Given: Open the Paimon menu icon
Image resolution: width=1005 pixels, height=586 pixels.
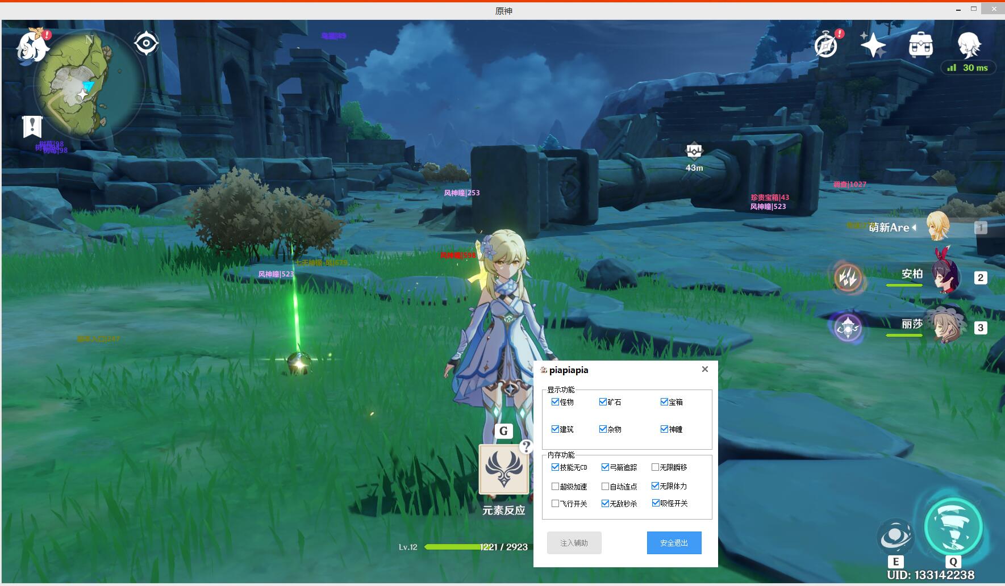Looking at the screenshot, I should [x=32, y=45].
